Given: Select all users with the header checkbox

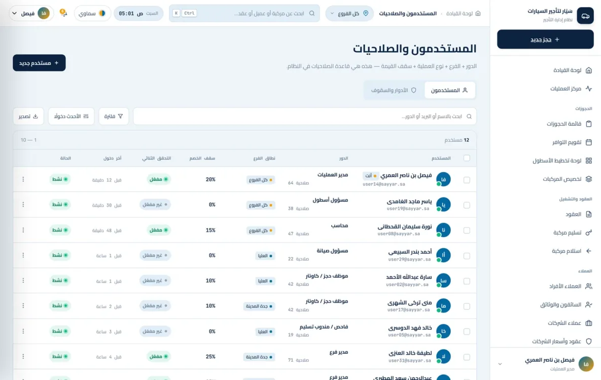Looking at the screenshot, I should click(x=467, y=158).
